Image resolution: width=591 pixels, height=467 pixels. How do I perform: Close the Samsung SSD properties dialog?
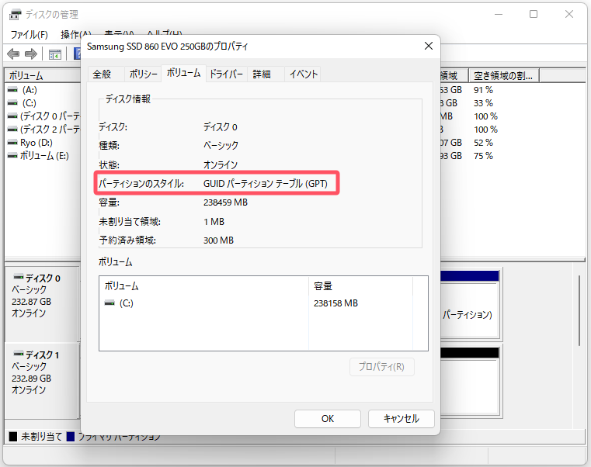pyautogui.click(x=427, y=47)
